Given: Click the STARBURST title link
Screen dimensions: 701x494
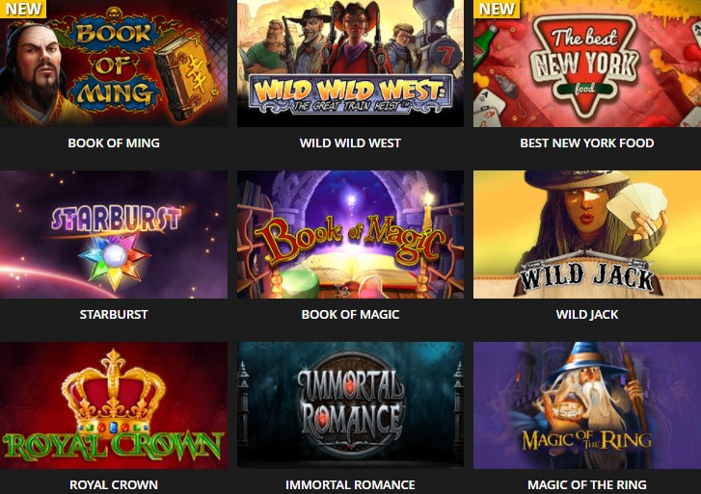Looking at the screenshot, I should 114,315.
